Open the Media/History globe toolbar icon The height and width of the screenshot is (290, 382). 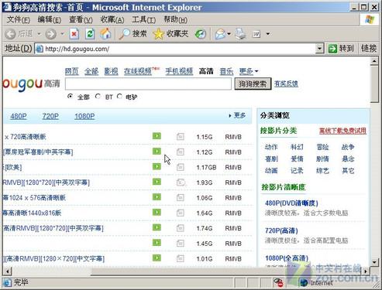pyautogui.click(x=201, y=34)
